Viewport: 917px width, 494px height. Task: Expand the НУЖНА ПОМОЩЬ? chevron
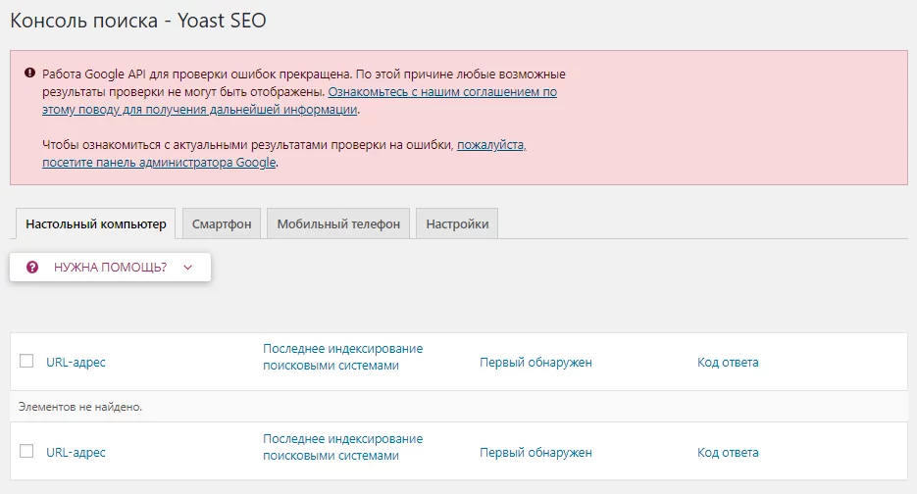coord(187,268)
